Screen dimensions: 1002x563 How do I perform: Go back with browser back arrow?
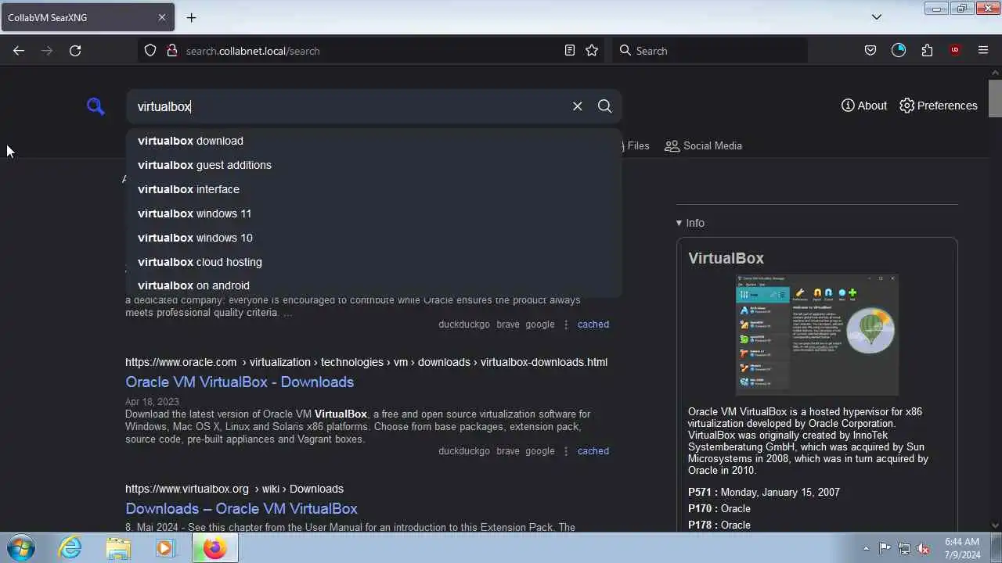tap(19, 51)
